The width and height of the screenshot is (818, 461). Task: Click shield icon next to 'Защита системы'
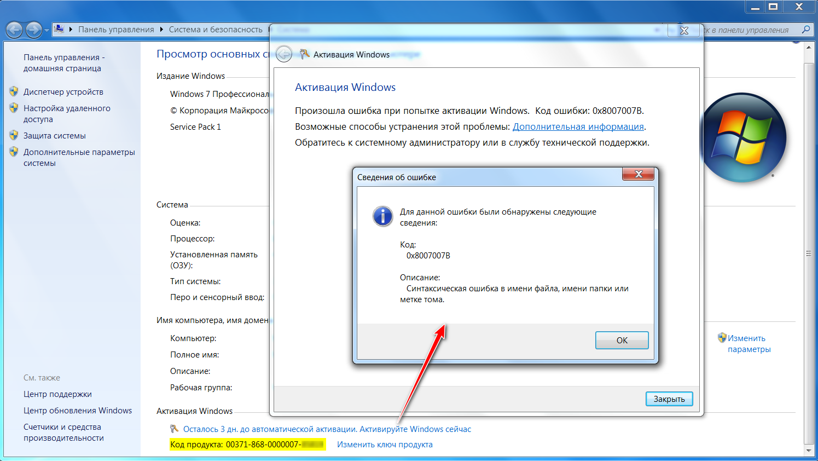click(x=14, y=135)
